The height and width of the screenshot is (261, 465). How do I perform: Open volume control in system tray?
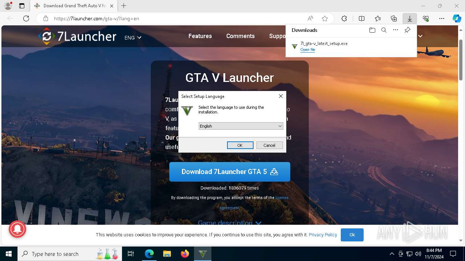coord(418,254)
